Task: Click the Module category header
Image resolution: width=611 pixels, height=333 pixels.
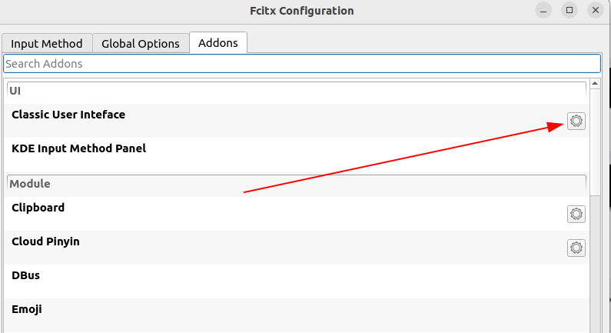Action: tap(297, 184)
